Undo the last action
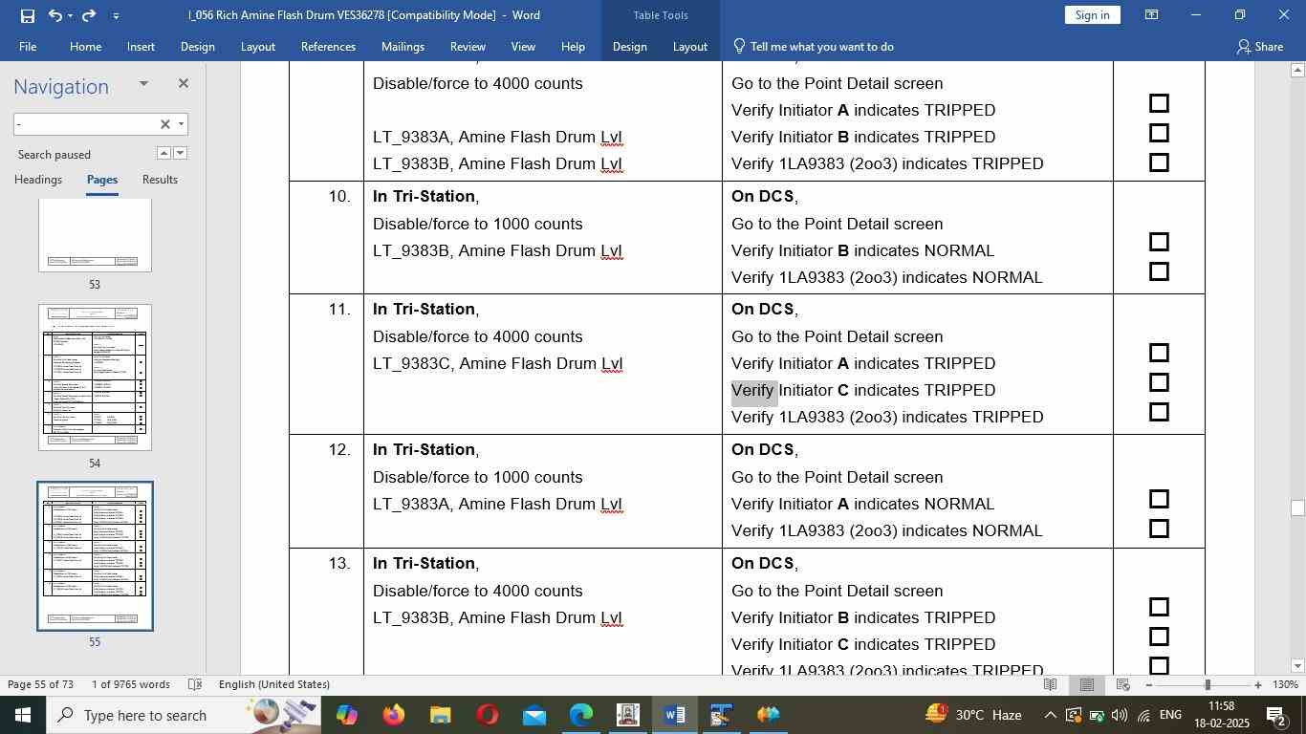The height and width of the screenshot is (734, 1306). pyautogui.click(x=55, y=15)
